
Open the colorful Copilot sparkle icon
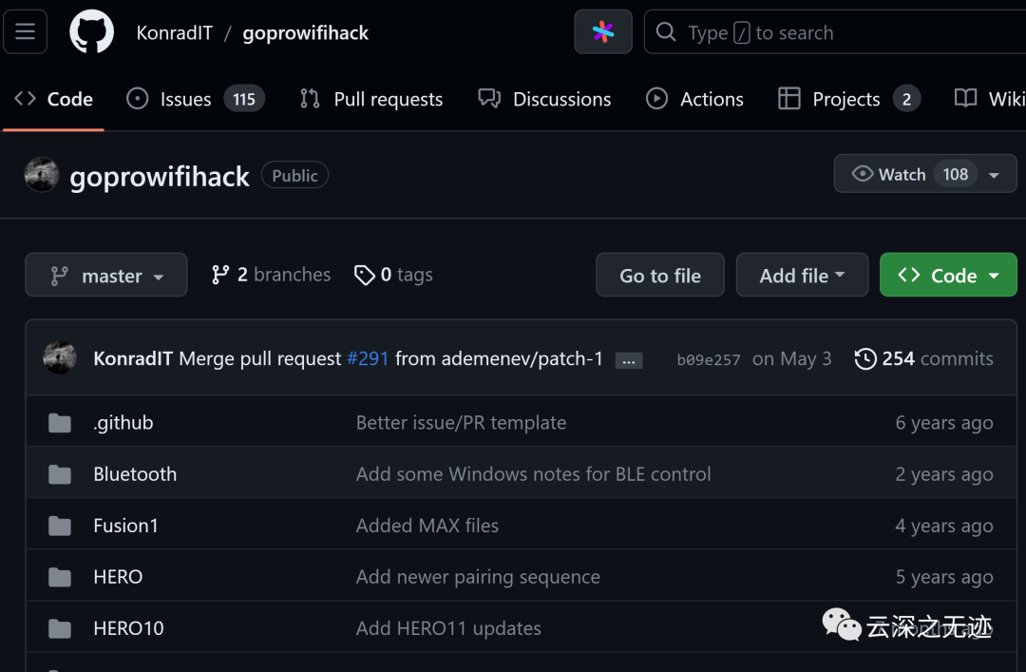(603, 32)
